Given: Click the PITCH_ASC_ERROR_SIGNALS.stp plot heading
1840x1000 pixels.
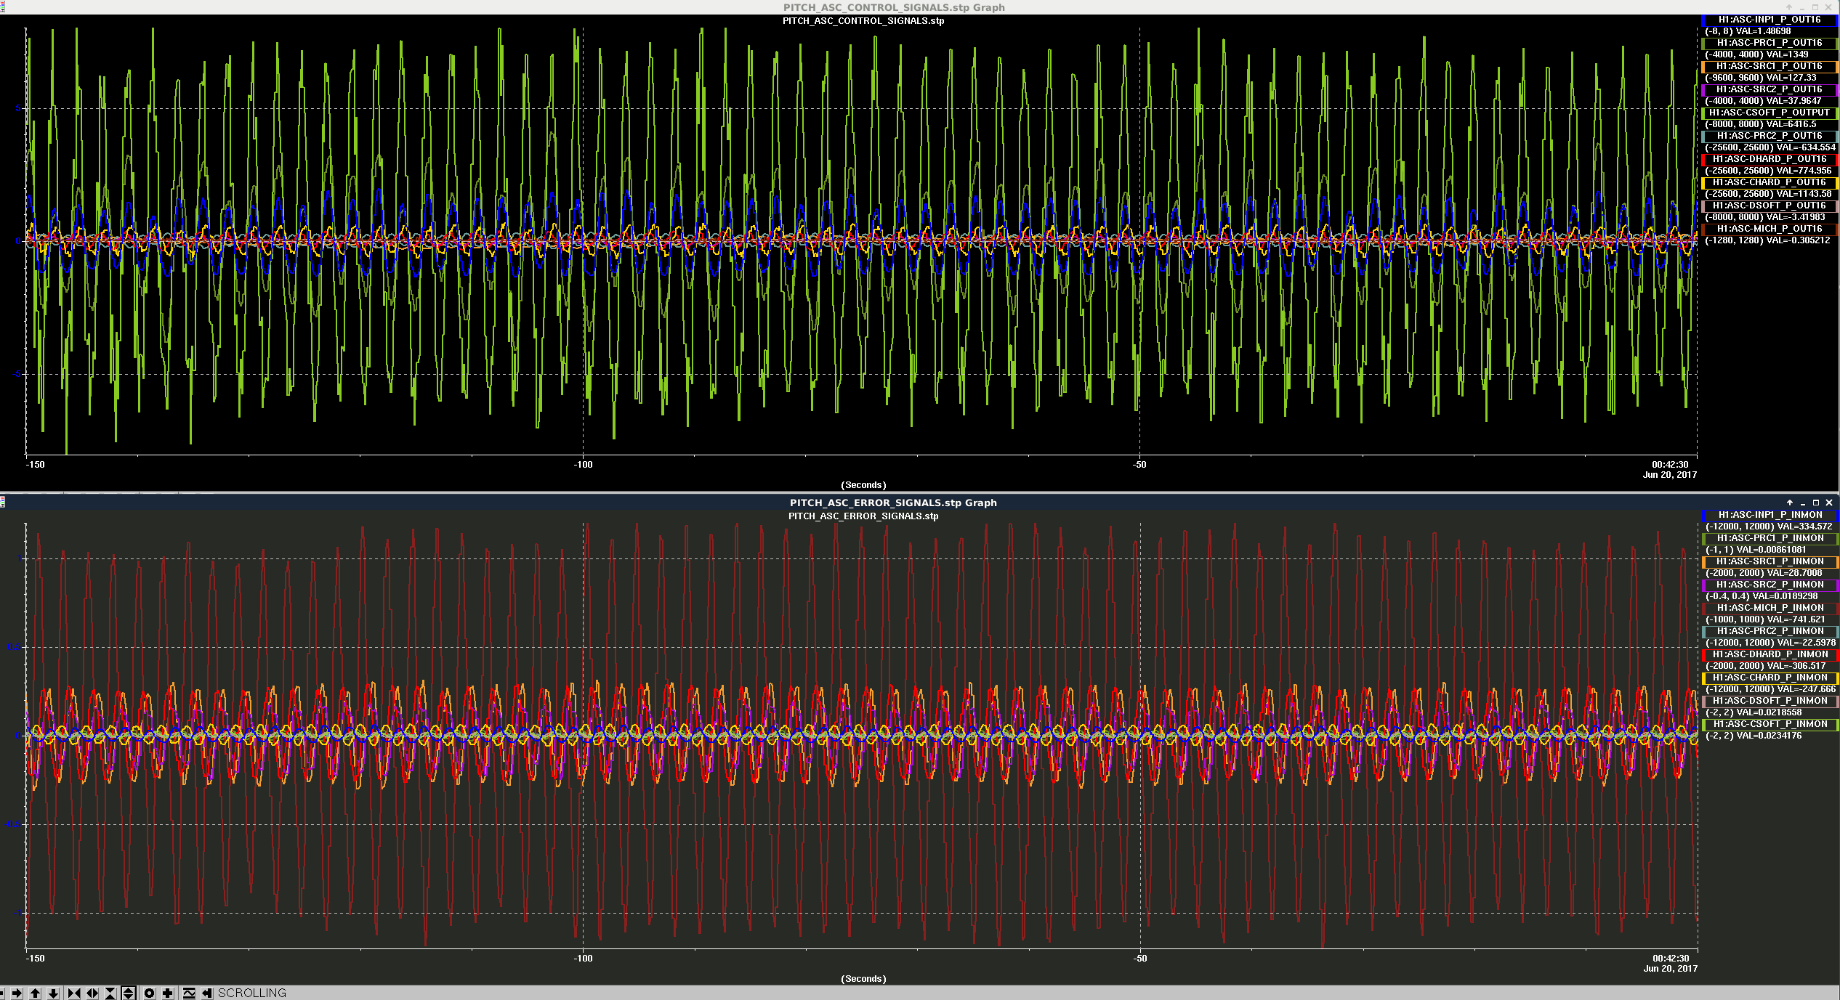Looking at the screenshot, I should (863, 516).
